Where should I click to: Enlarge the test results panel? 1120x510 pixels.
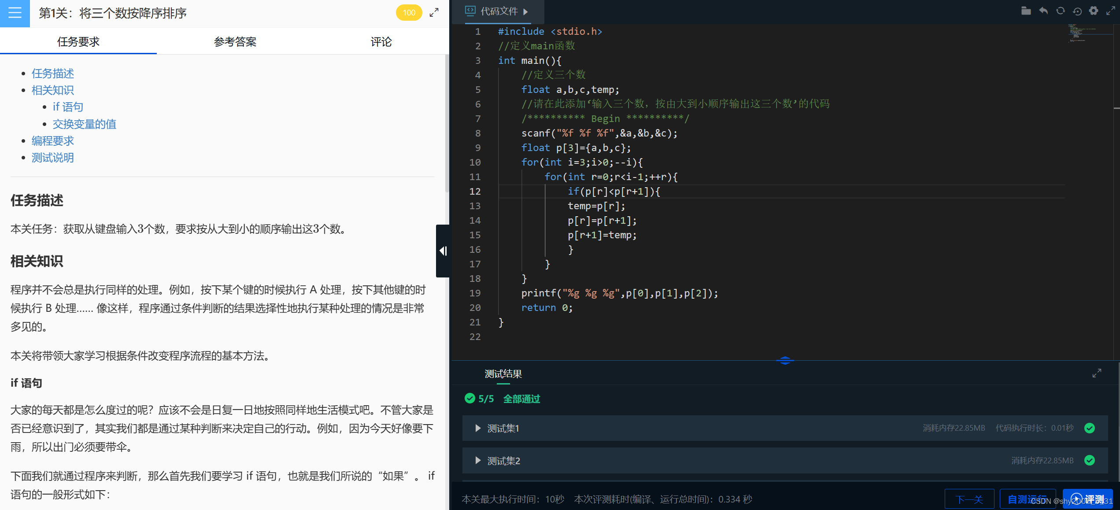tap(1097, 373)
